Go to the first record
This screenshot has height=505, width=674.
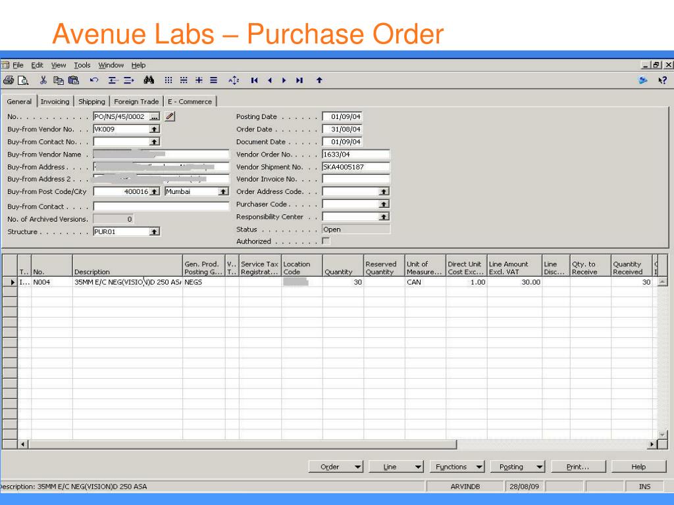(255, 80)
